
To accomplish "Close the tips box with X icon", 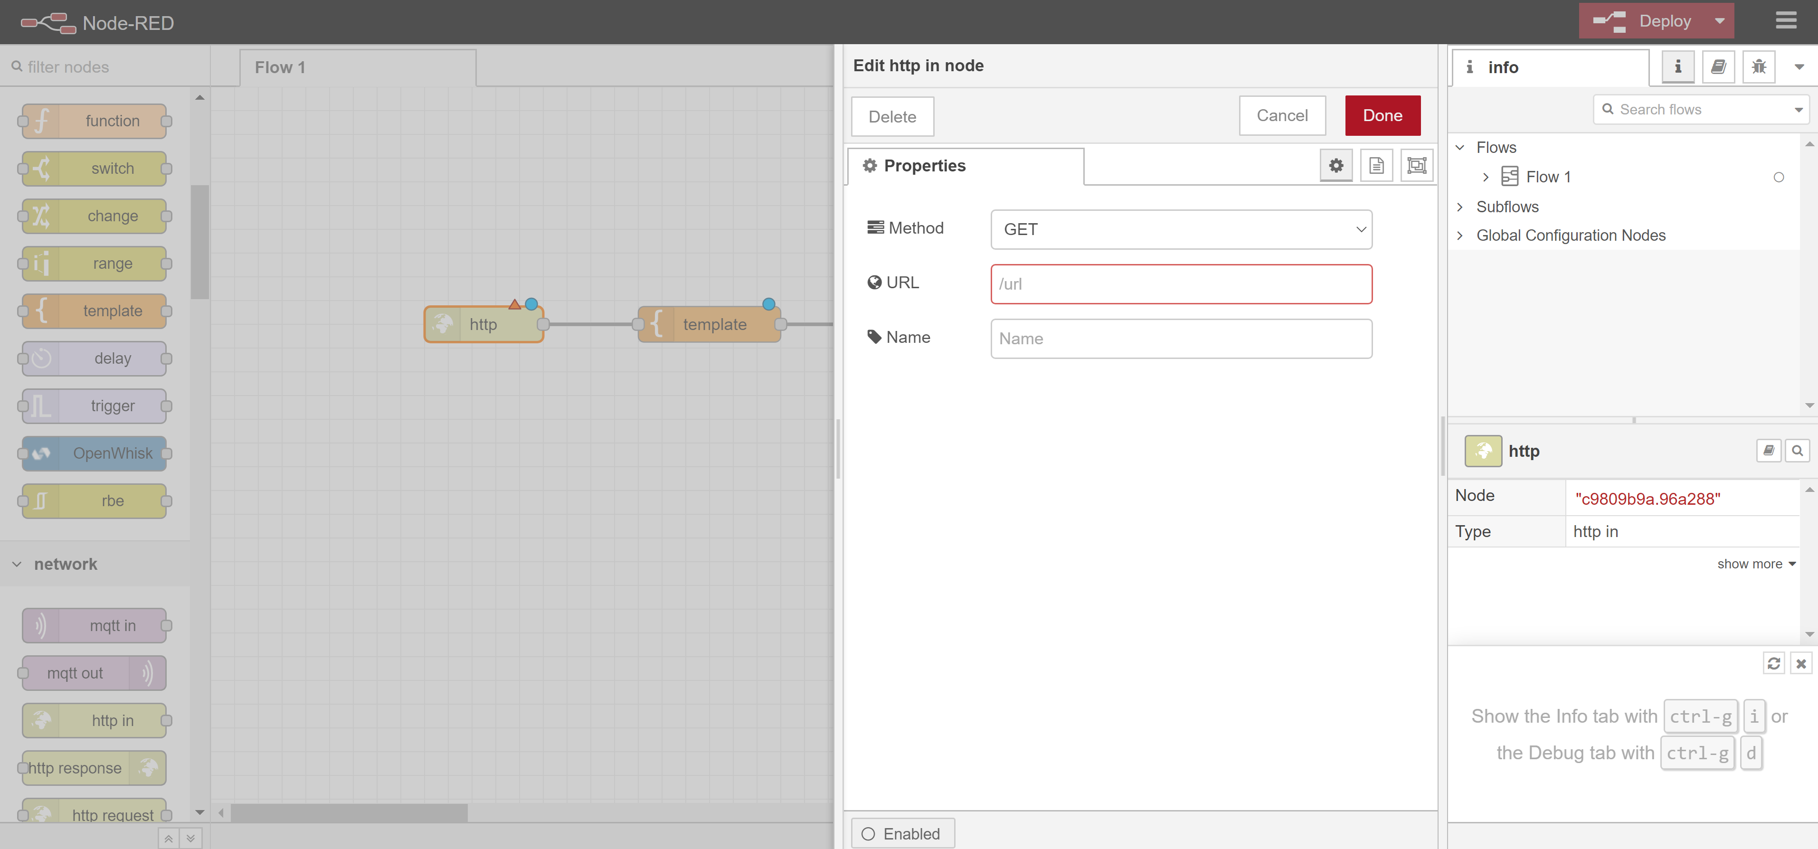I will (1801, 663).
